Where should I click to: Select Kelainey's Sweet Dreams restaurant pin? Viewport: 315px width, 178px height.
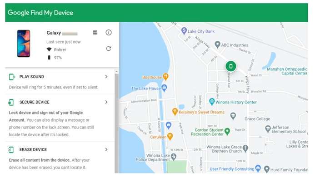point(175,112)
